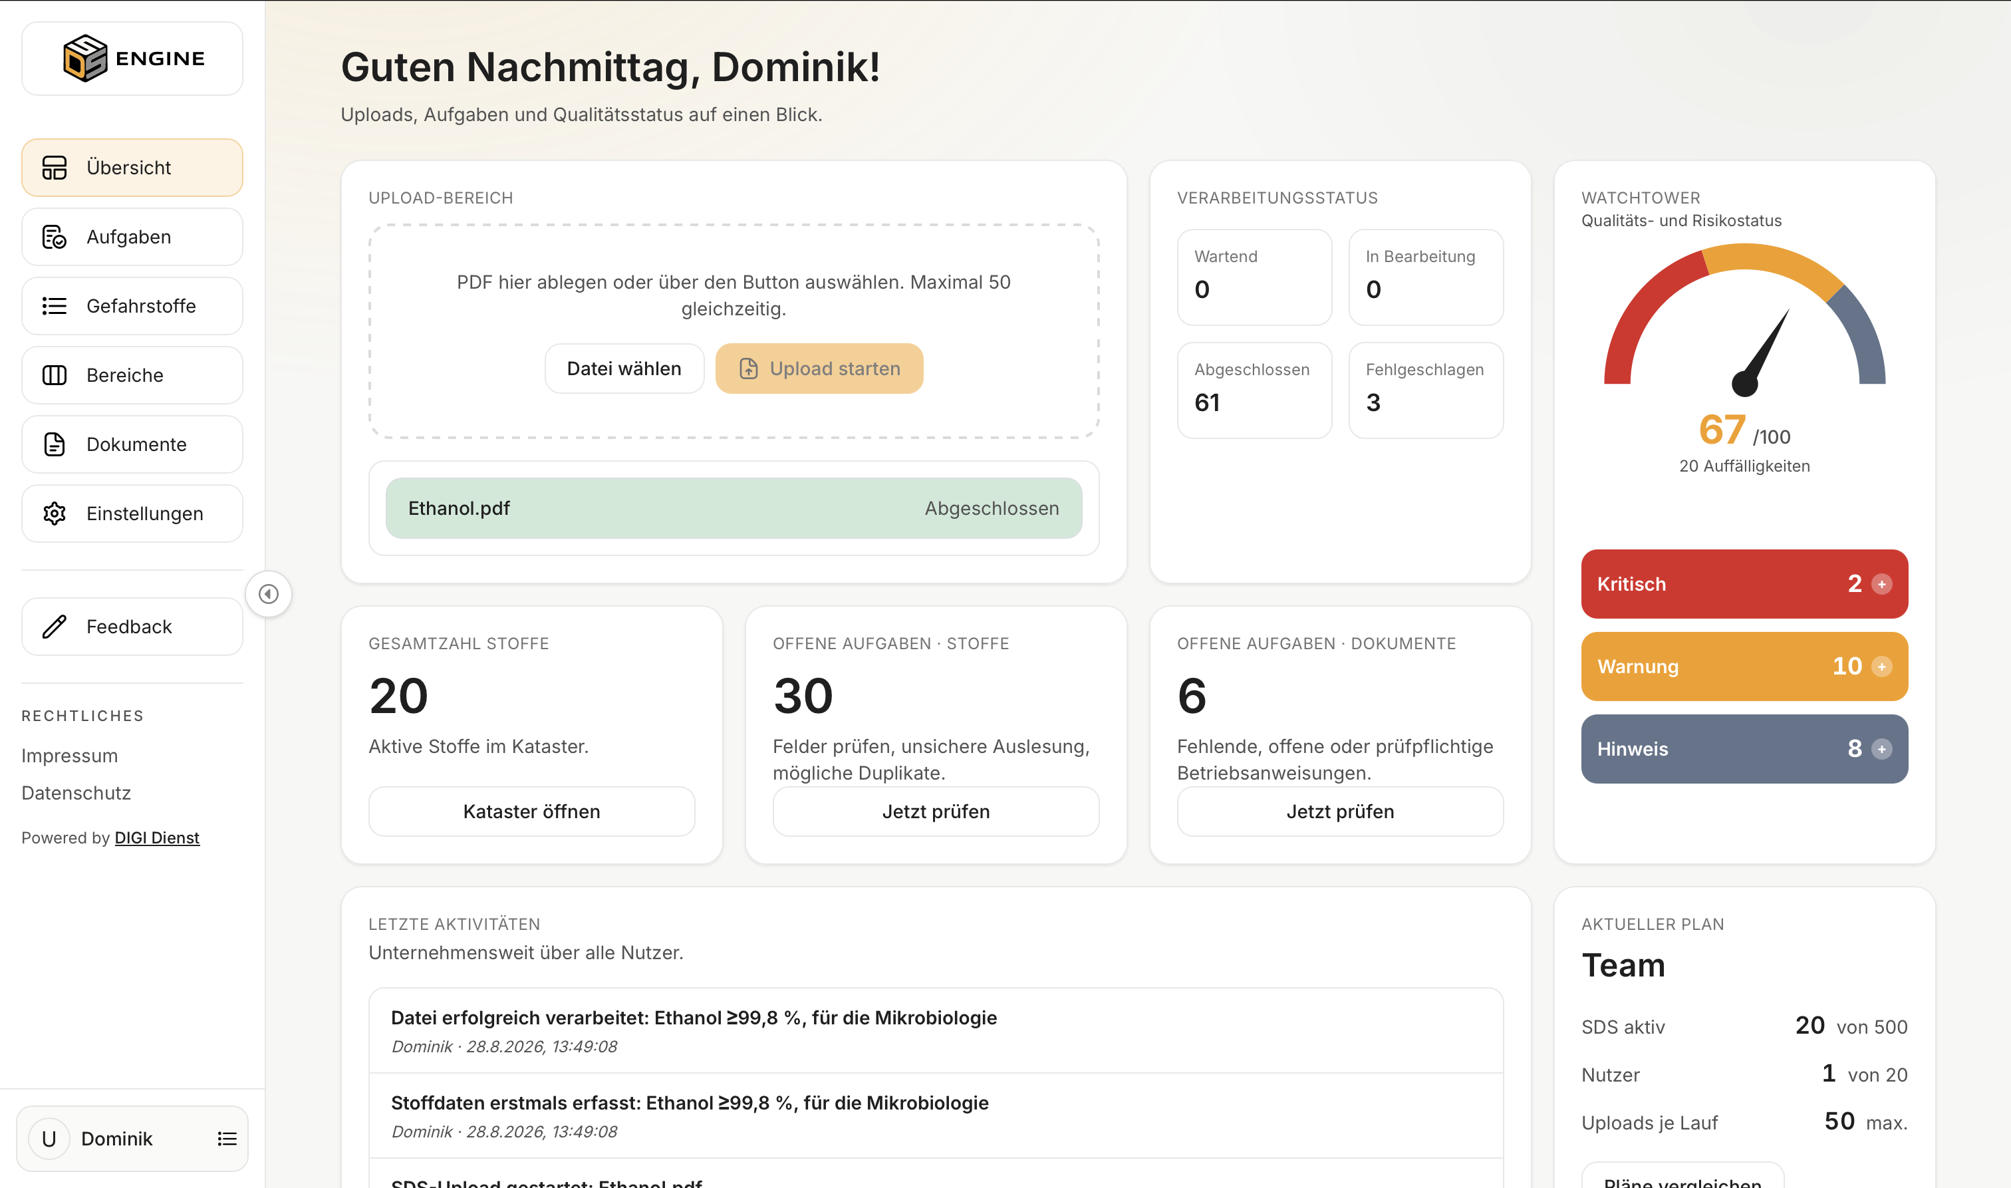Viewport: 2011px width, 1188px height.
Task: Click Uploads je Lauf '50 max.' value
Action: click(x=1865, y=1122)
